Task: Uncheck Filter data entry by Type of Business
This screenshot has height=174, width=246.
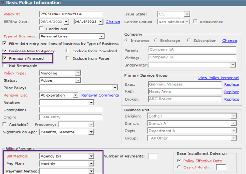Action: click(x=5, y=43)
